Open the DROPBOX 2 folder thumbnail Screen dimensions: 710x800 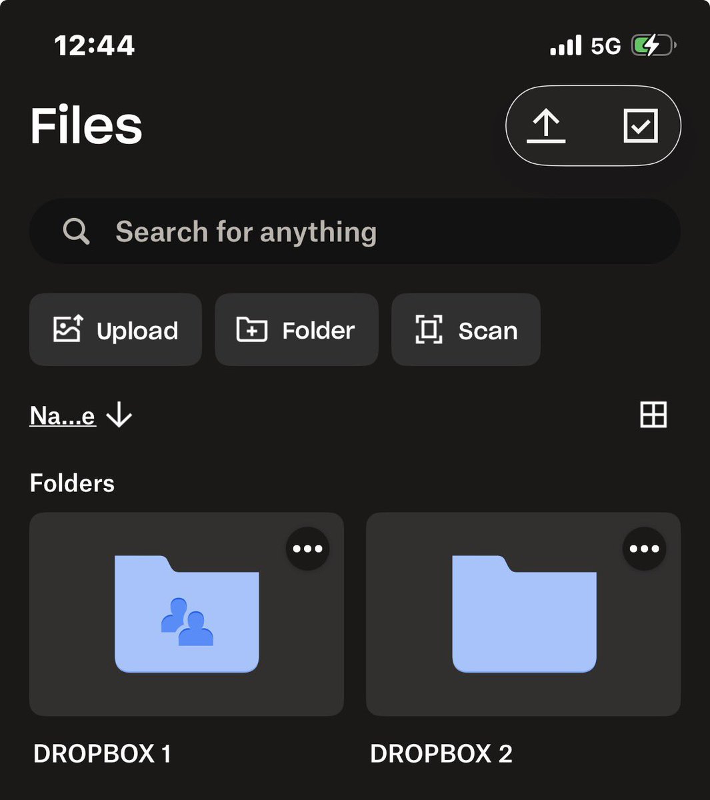tap(523, 614)
